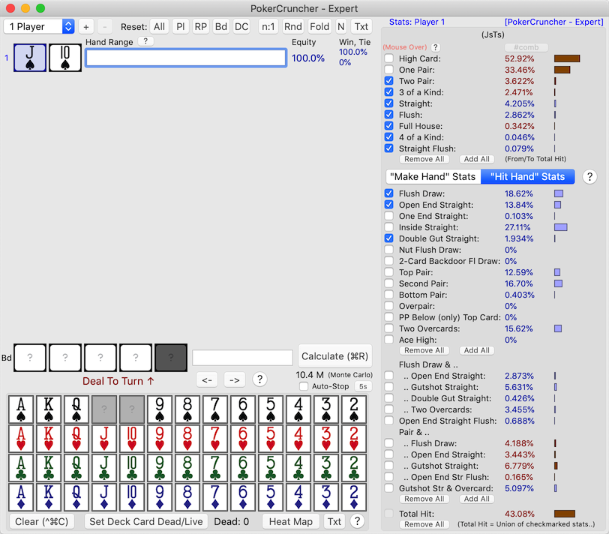This screenshot has width=609, height=534.
Task: Select the dark fifth board card slot
Action: pos(171,357)
